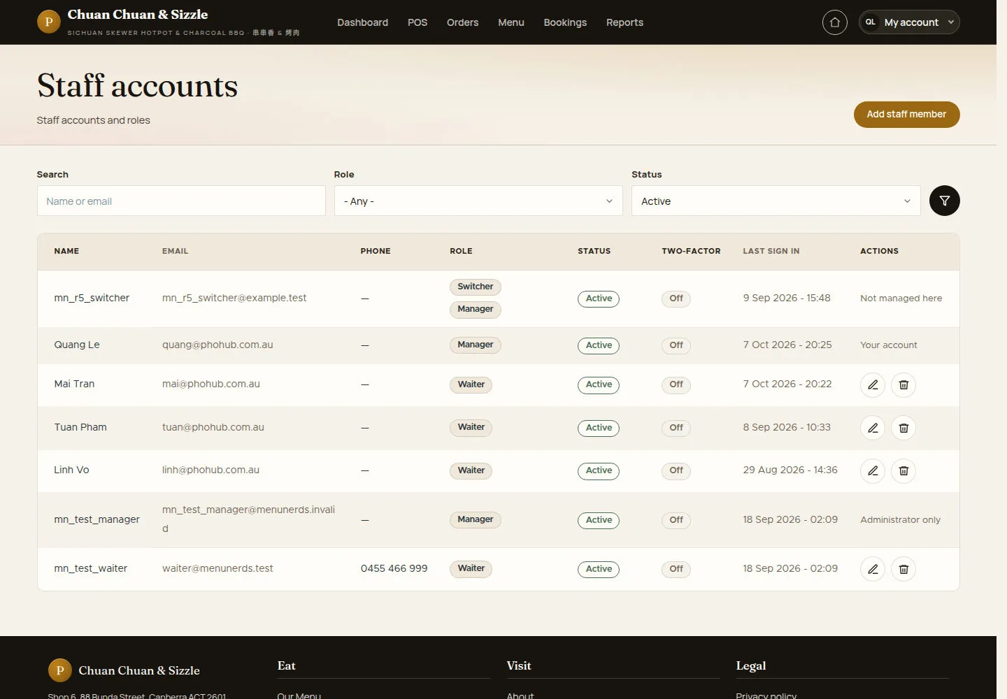
Task: Click the Email column header
Action: (175, 251)
